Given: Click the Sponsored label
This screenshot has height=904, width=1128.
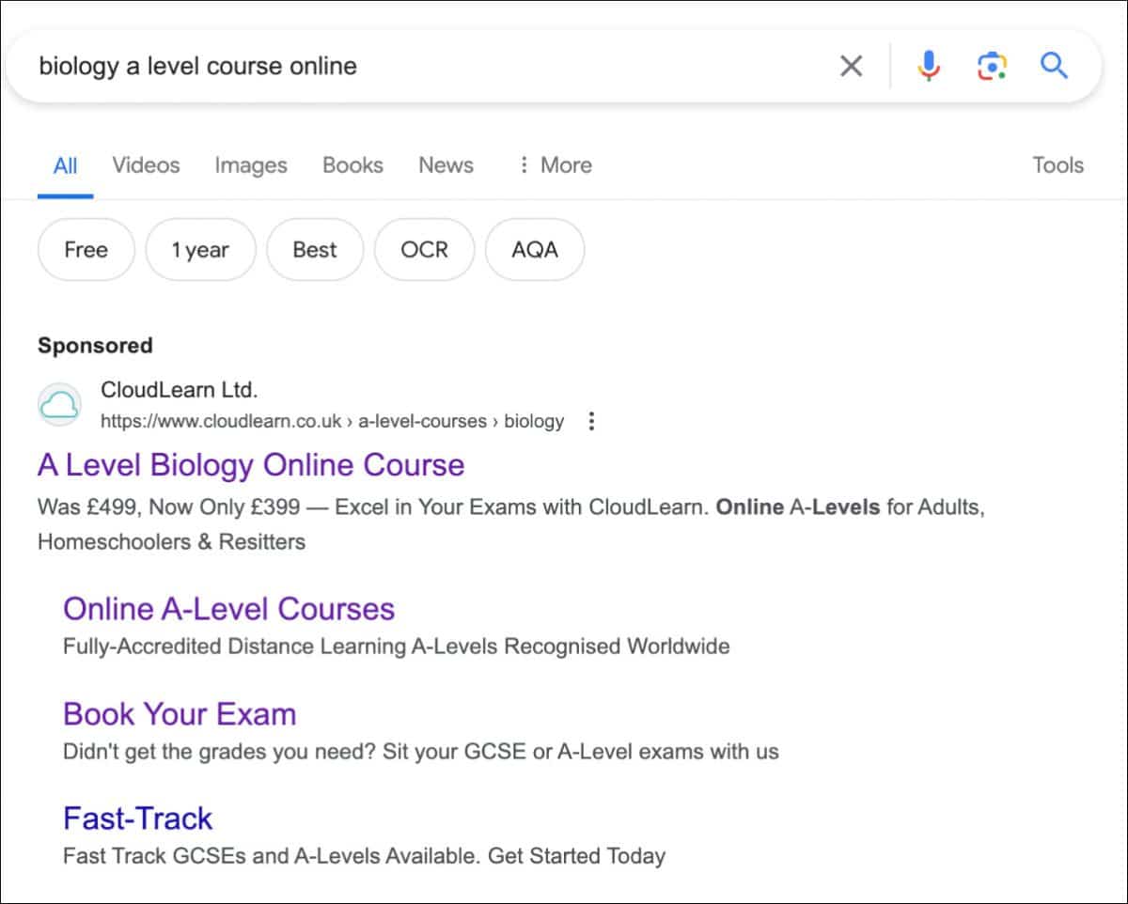Looking at the screenshot, I should pyautogui.click(x=95, y=346).
